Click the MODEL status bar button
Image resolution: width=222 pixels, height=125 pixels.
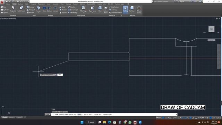tap(159, 118)
